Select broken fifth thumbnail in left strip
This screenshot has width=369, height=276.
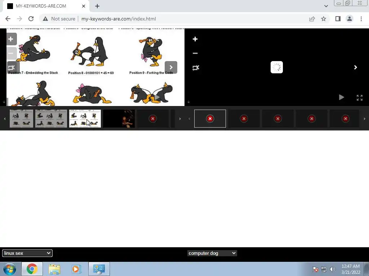(x=153, y=119)
